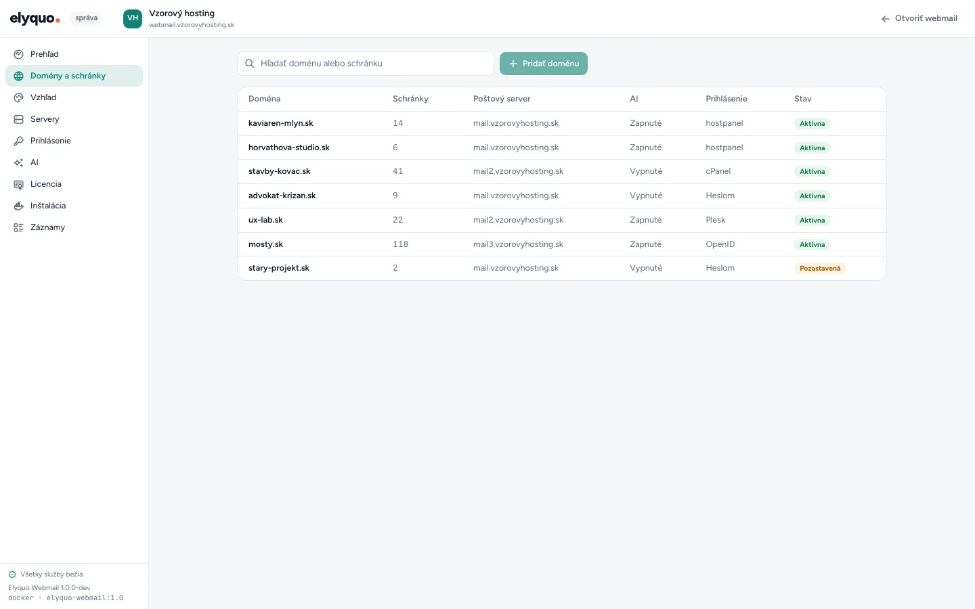Click the back arrow beside Otvoriť webmail
Screen dimensions: 975x609
click(x=886, y=19)
